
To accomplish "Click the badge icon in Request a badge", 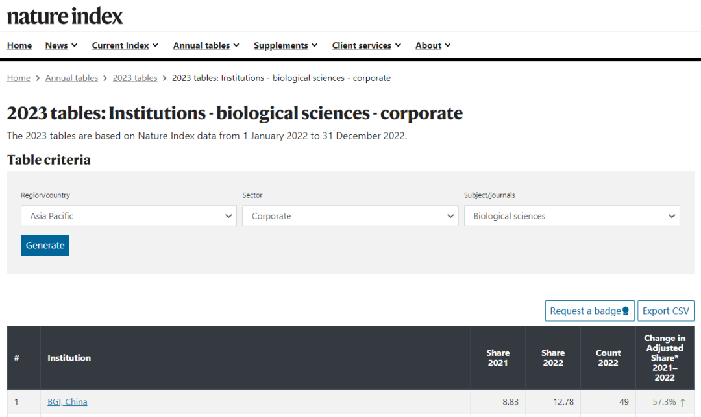I will [626, 311].
